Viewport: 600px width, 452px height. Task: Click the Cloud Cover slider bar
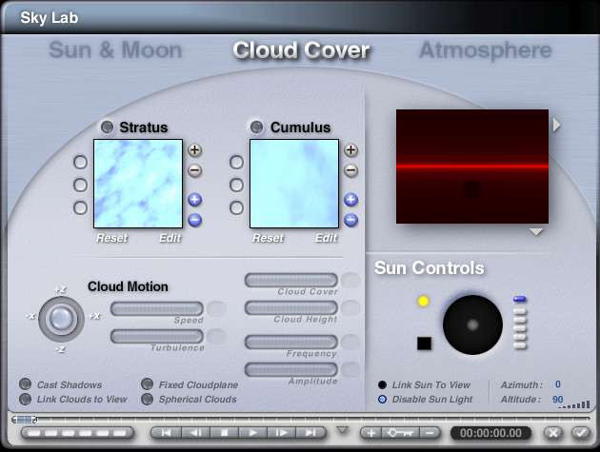[291, 280]
